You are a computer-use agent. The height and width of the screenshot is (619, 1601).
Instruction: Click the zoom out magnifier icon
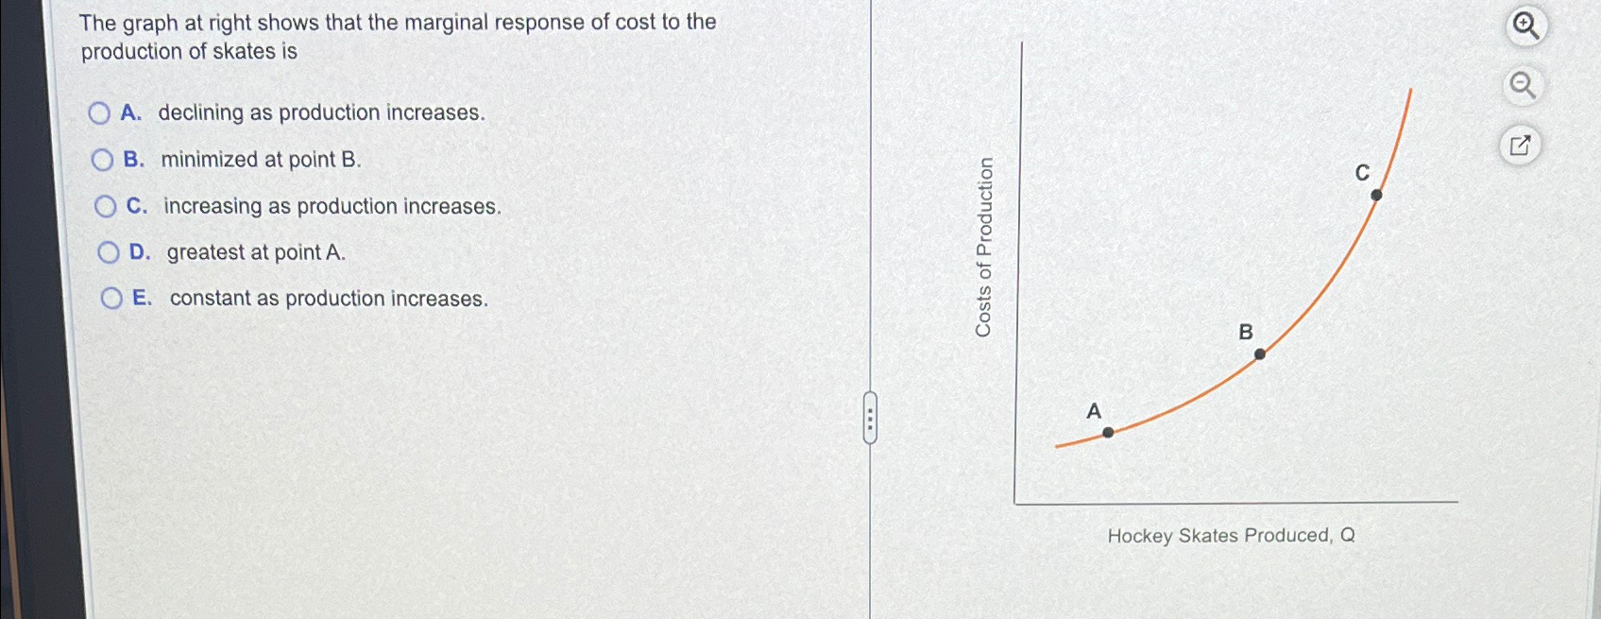[1522, 84]
